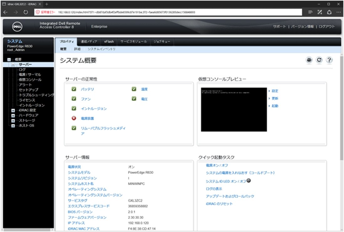
Task: Click the certificate error warning icon
Action: 38,12
